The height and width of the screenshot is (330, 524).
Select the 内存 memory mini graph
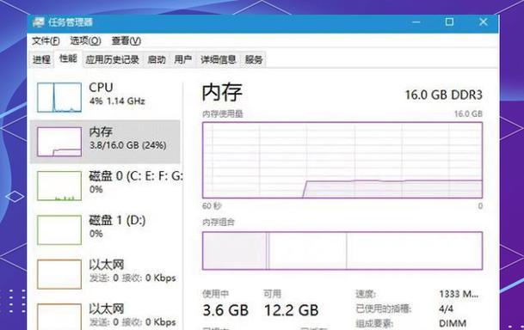[x=59, y=142]
